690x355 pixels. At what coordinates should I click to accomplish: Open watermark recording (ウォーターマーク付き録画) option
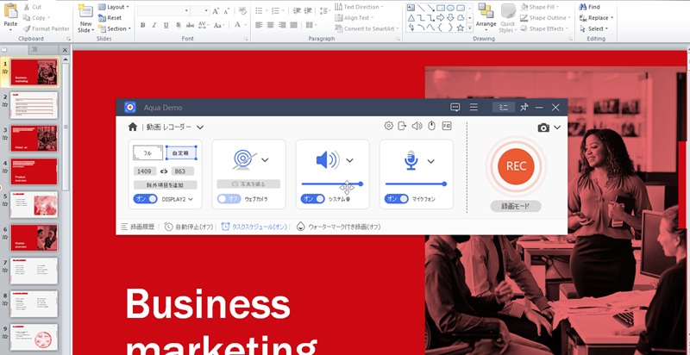pos(338,227)
